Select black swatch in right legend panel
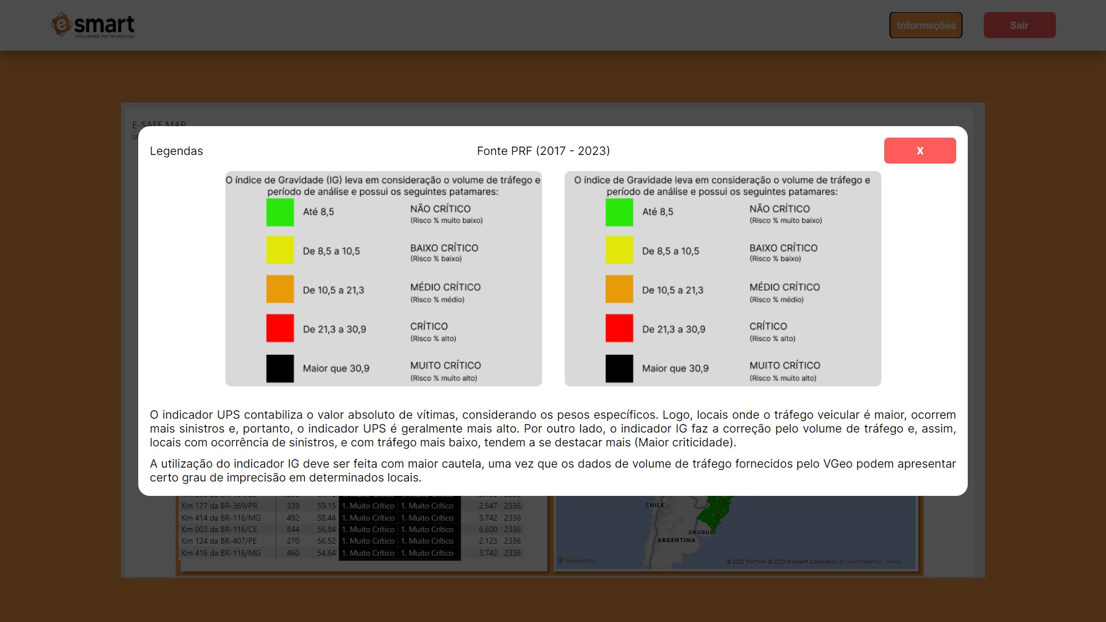The width and height of the screenshot is (1106, 622). point(619,369)
